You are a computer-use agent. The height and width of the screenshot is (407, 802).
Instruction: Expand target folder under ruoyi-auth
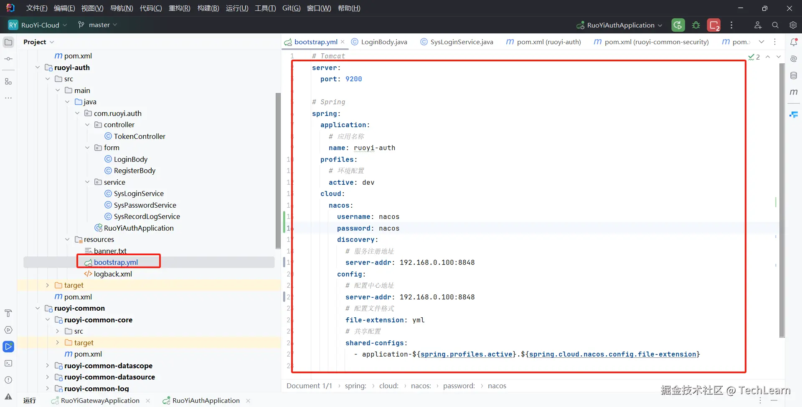point(47,285)
